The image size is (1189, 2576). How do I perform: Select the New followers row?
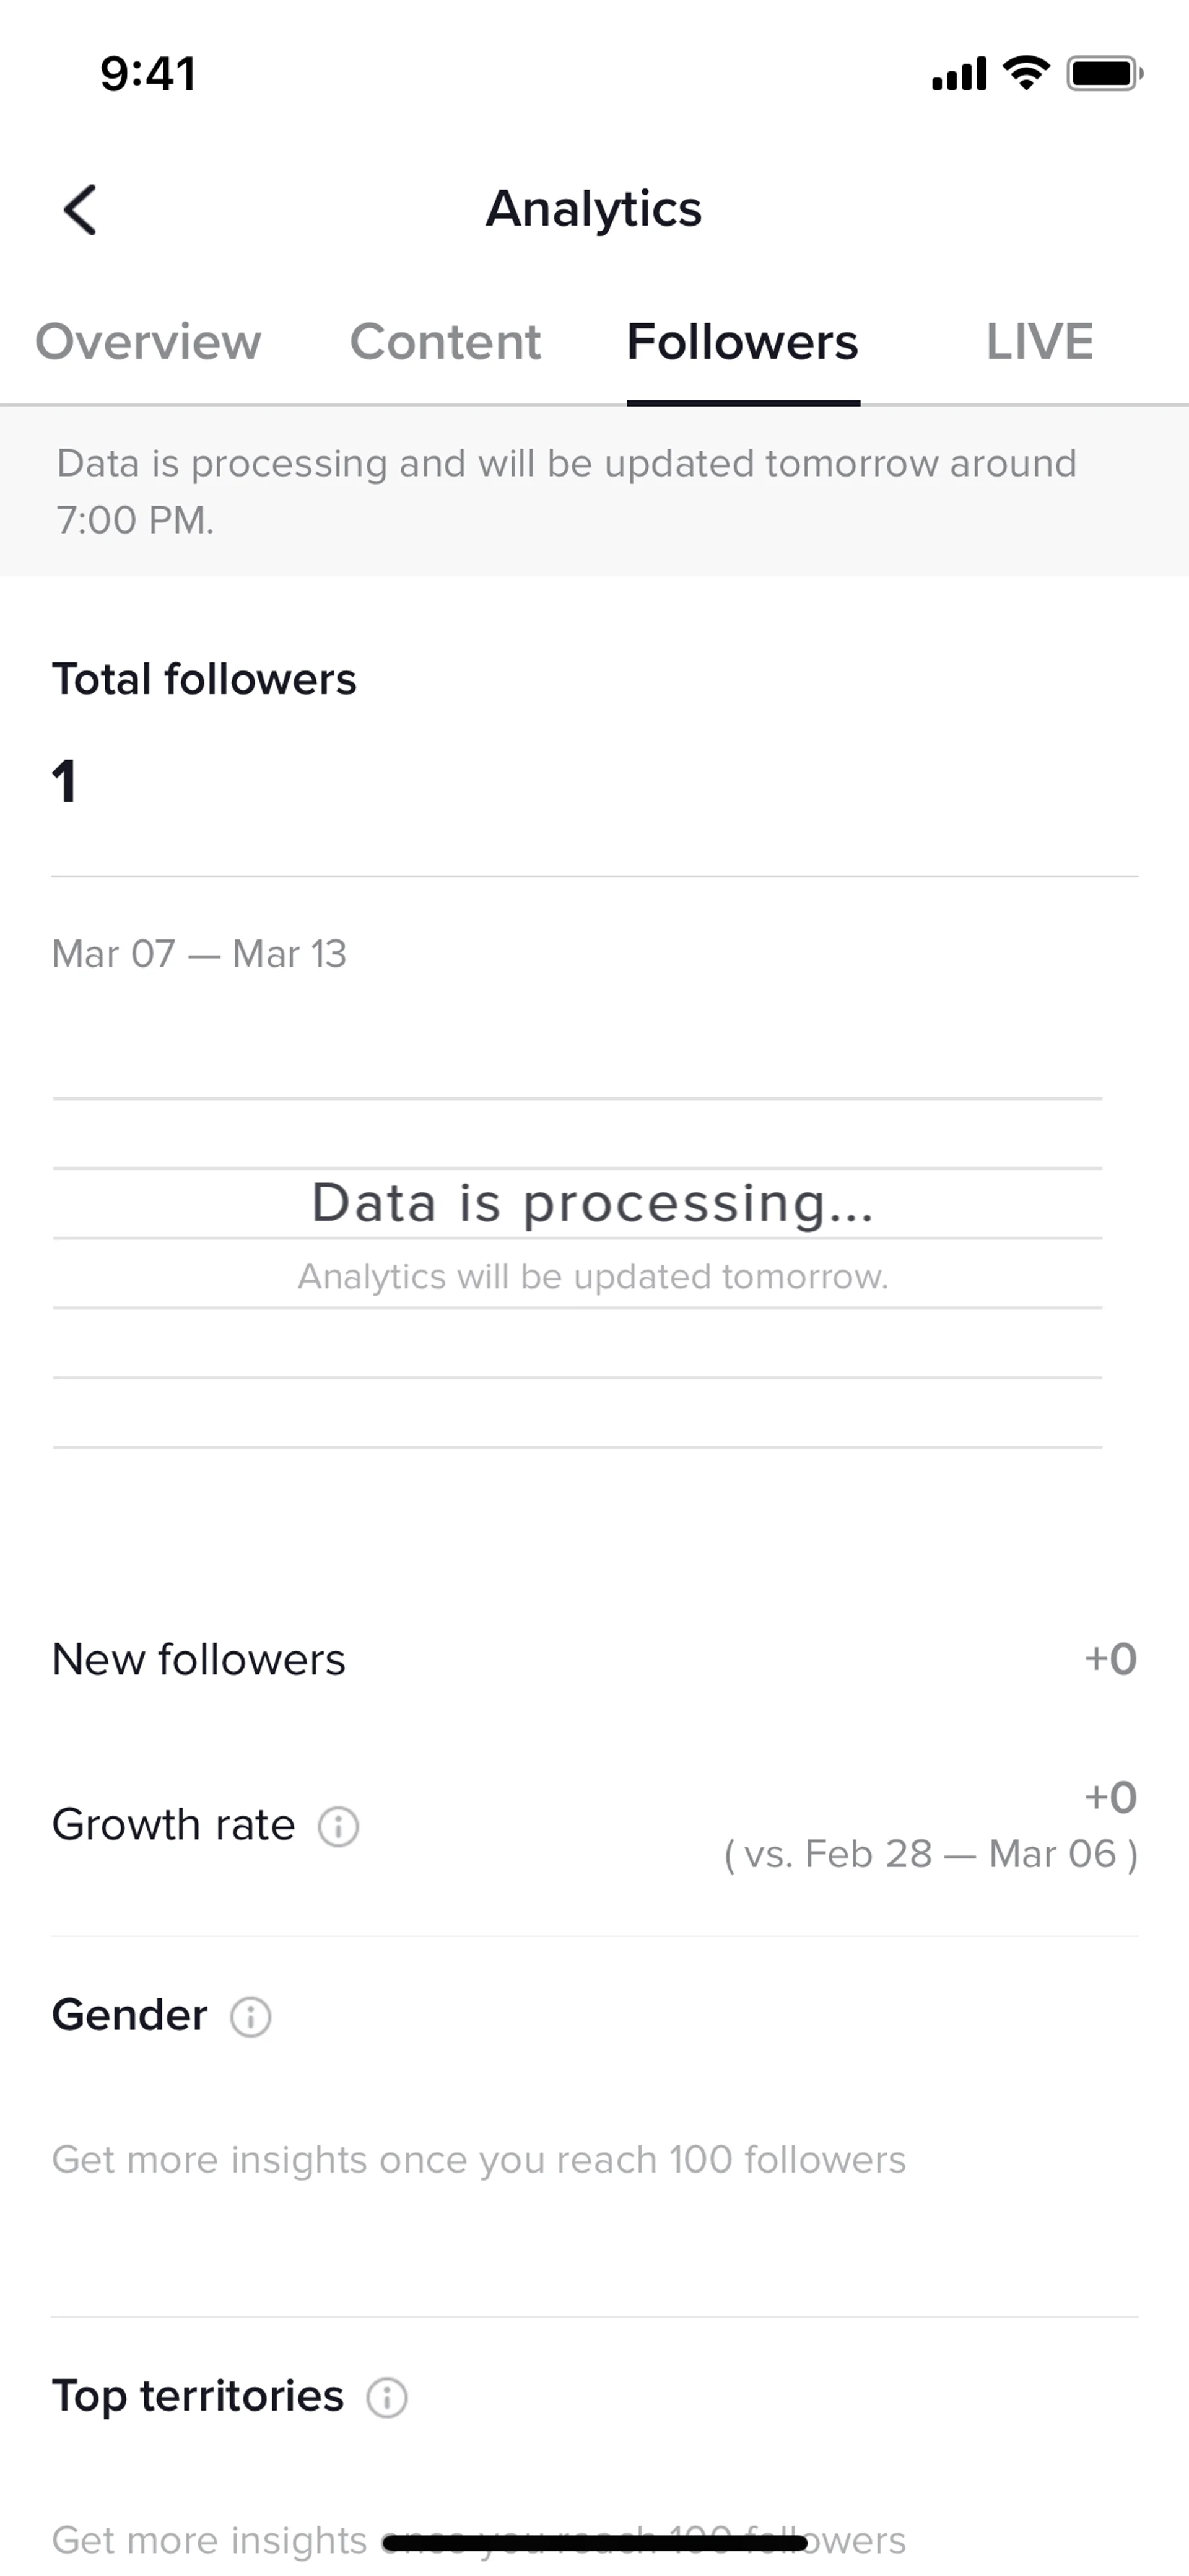point(593,1660)
